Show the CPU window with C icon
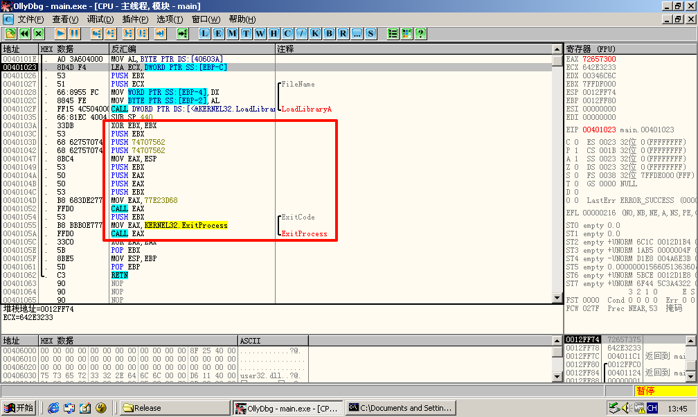Viewport: 698px width, 417px height. tap(287, 33)
